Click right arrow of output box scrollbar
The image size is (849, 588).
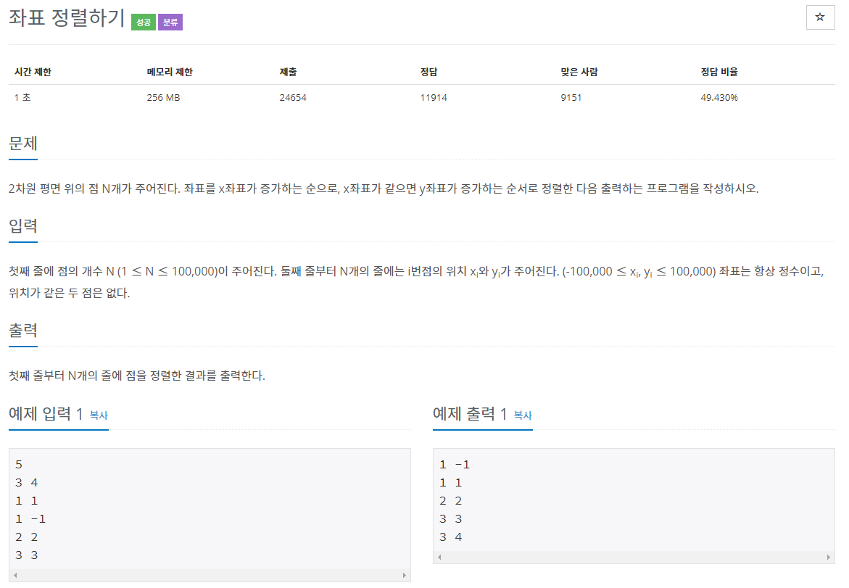tap(829, 557)
